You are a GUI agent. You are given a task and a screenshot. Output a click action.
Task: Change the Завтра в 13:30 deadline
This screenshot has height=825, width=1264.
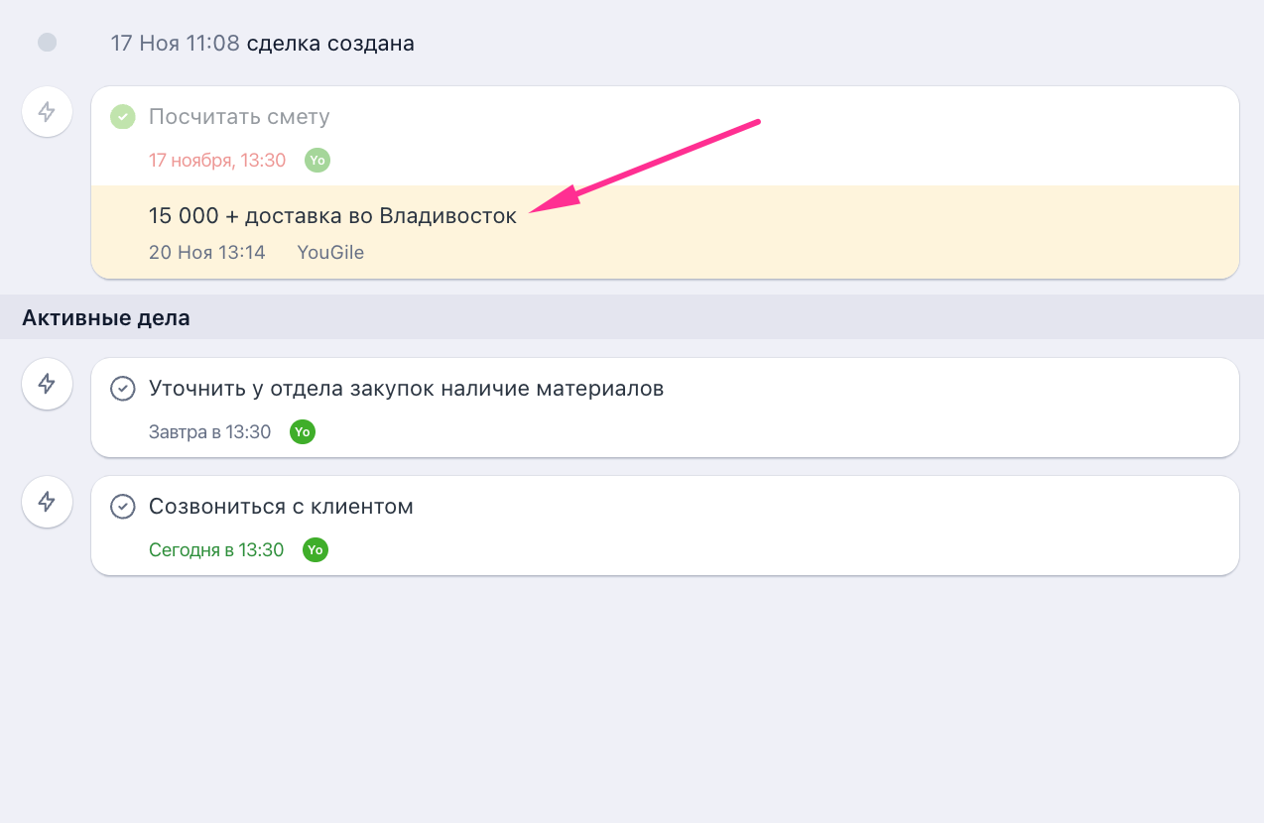pyautogui.click(x=209, y=431)
